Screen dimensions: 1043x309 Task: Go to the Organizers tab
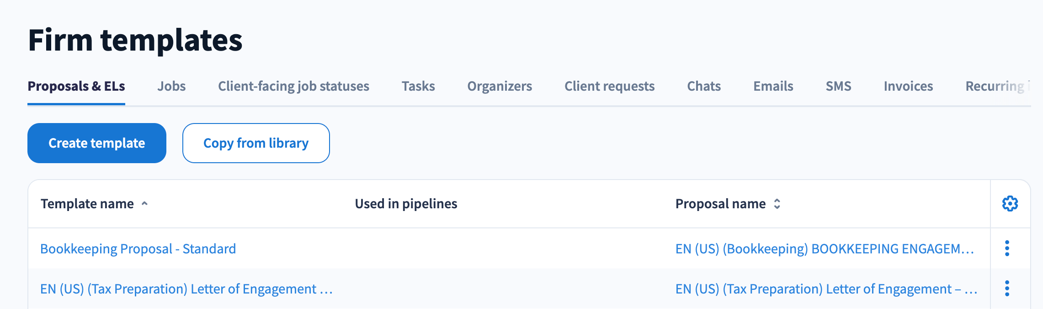pyautogui.click(x=500, y=86)
